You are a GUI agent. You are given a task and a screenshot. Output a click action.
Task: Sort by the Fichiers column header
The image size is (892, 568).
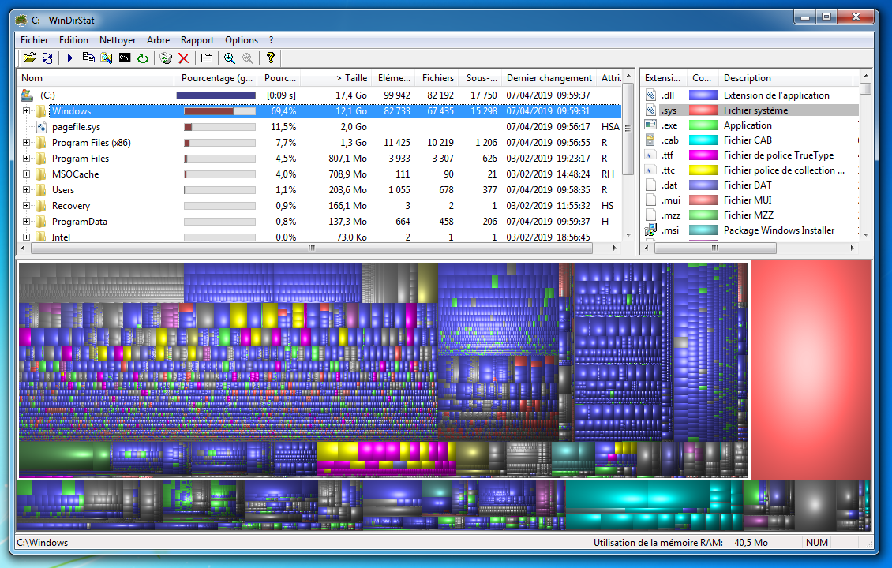pyautogui.click(x=437, y=78)
